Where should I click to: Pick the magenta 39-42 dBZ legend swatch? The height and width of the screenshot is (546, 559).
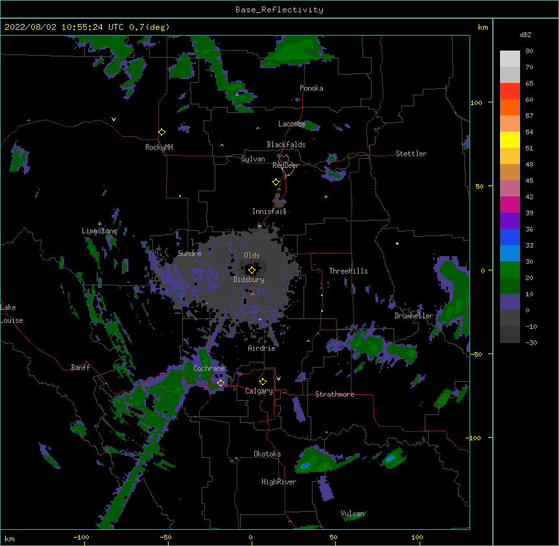pos(510,205)
